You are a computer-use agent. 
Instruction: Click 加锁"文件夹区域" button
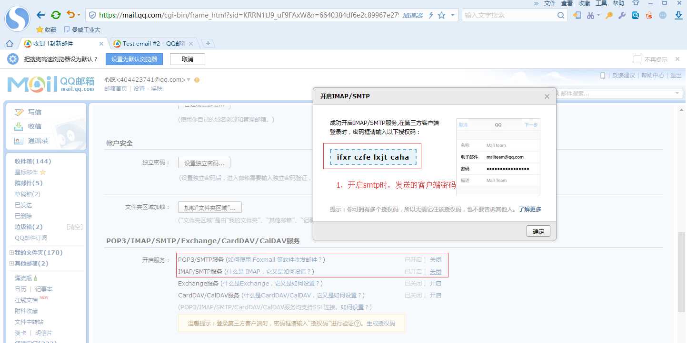(210, 208)
